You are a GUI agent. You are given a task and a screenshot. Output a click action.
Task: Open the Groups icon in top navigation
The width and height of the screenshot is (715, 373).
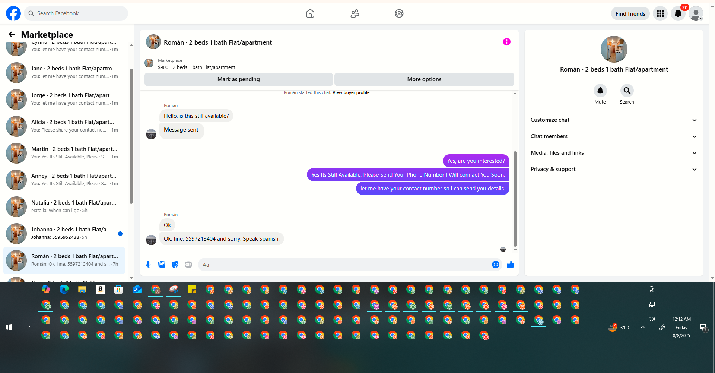tap(399, 13)
